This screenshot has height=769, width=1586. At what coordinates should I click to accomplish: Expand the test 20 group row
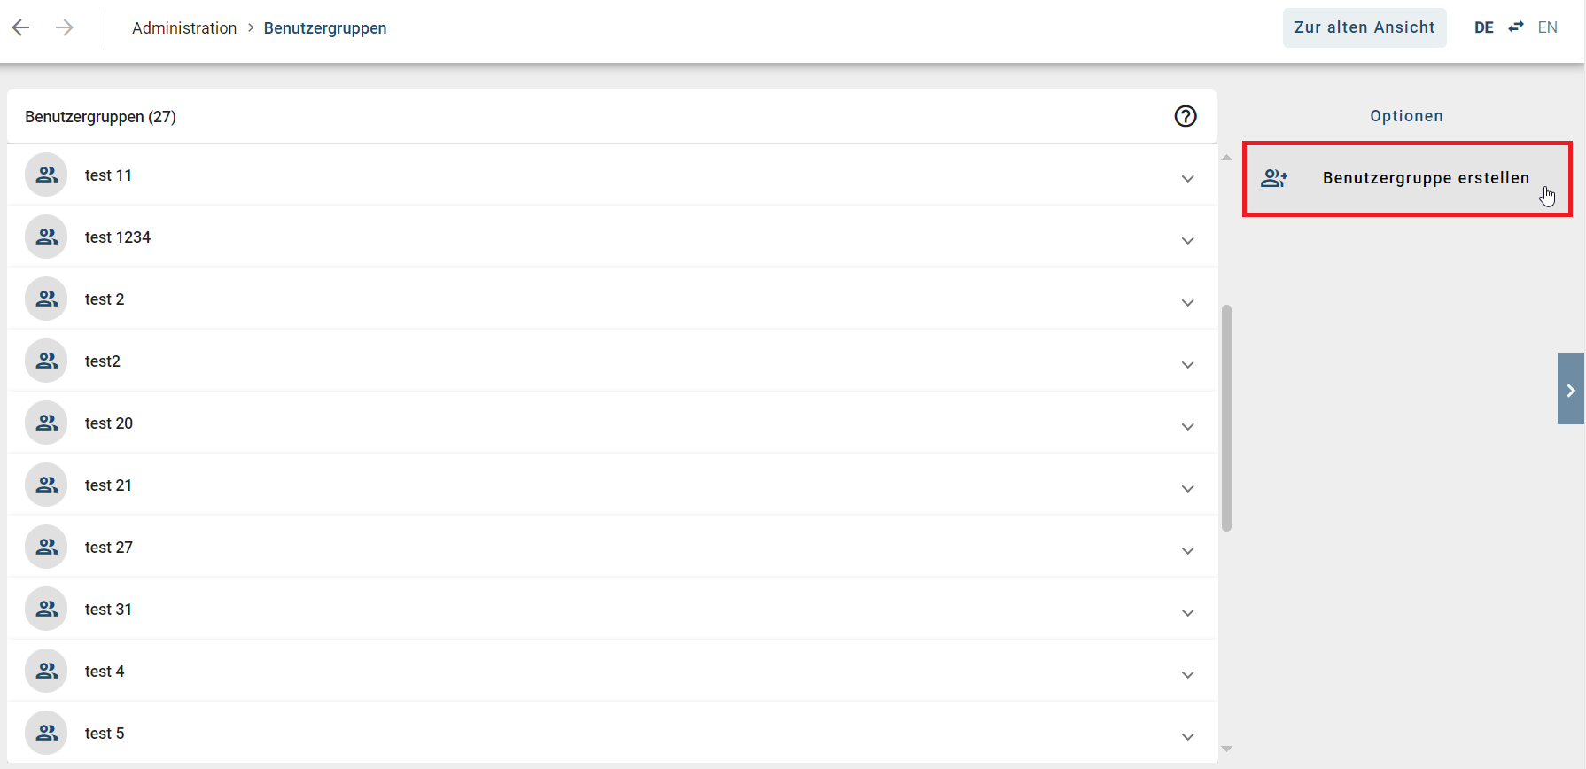[x=1187, y=426]
